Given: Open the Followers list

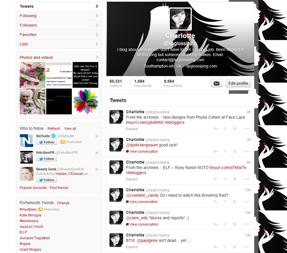Looking at the screenshot, I should [x=59, y=25].
